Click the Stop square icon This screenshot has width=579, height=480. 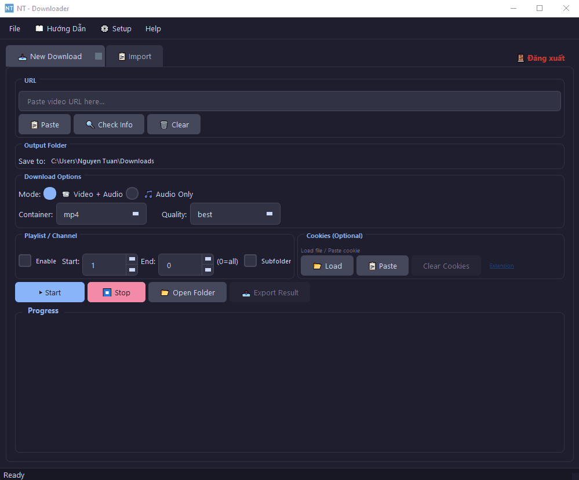point(105,292)
